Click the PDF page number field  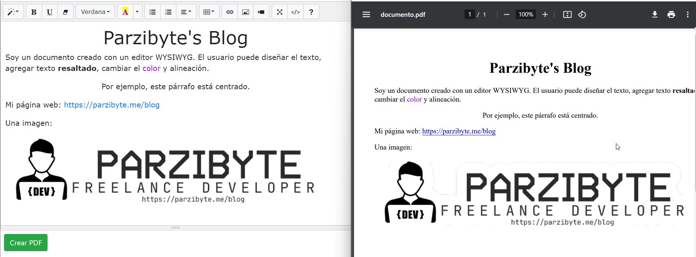[x=470, y=15]
